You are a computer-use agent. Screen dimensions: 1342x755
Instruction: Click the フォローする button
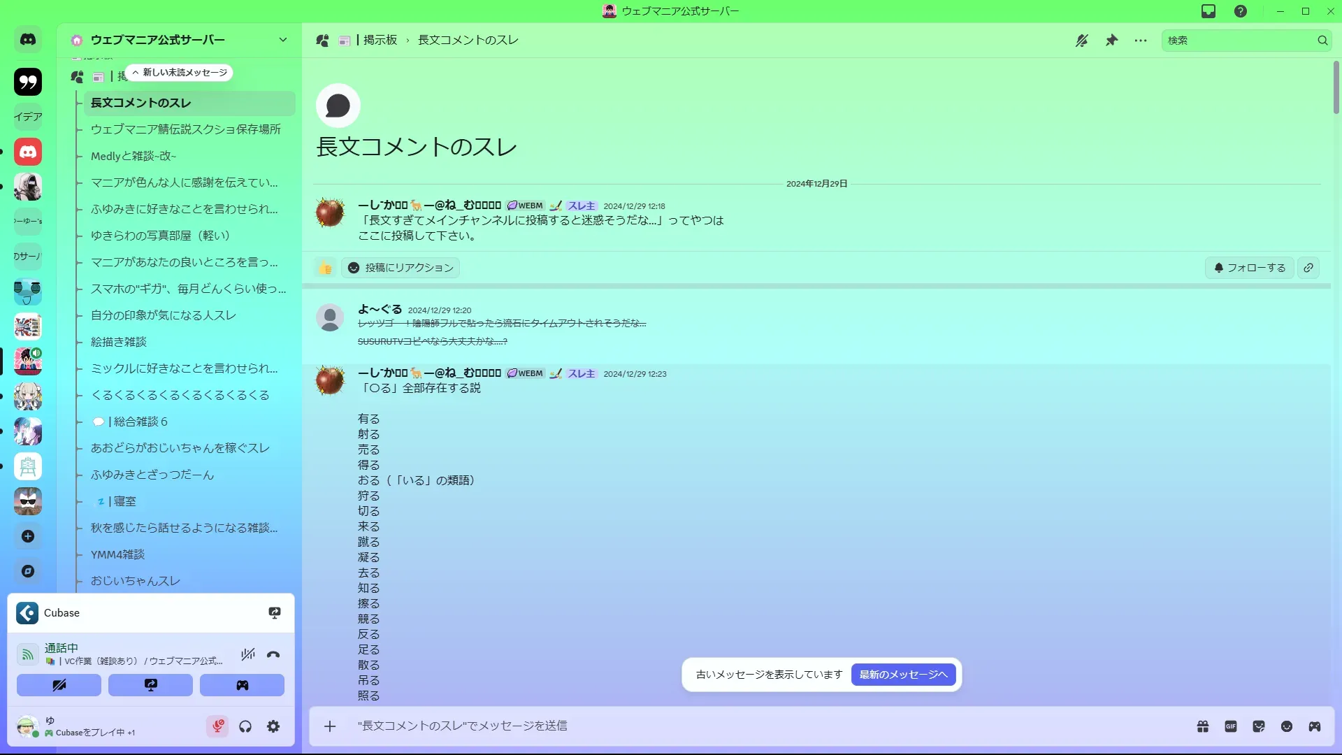[x=1250, y=268]
